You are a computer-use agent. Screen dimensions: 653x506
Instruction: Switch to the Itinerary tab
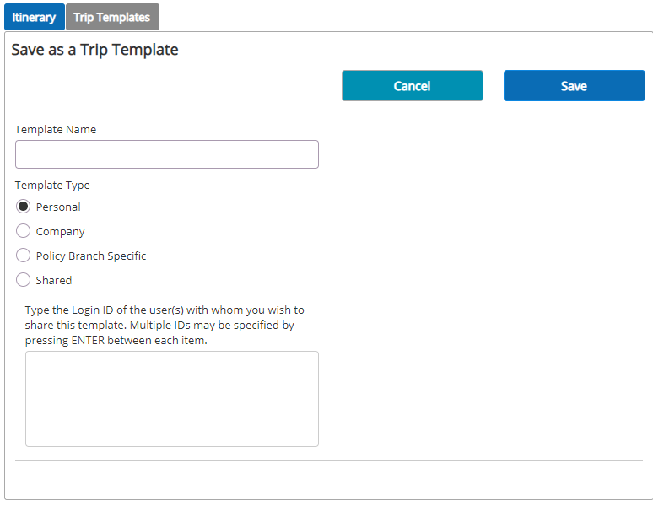pyautogui.click(x=34, y=17)
